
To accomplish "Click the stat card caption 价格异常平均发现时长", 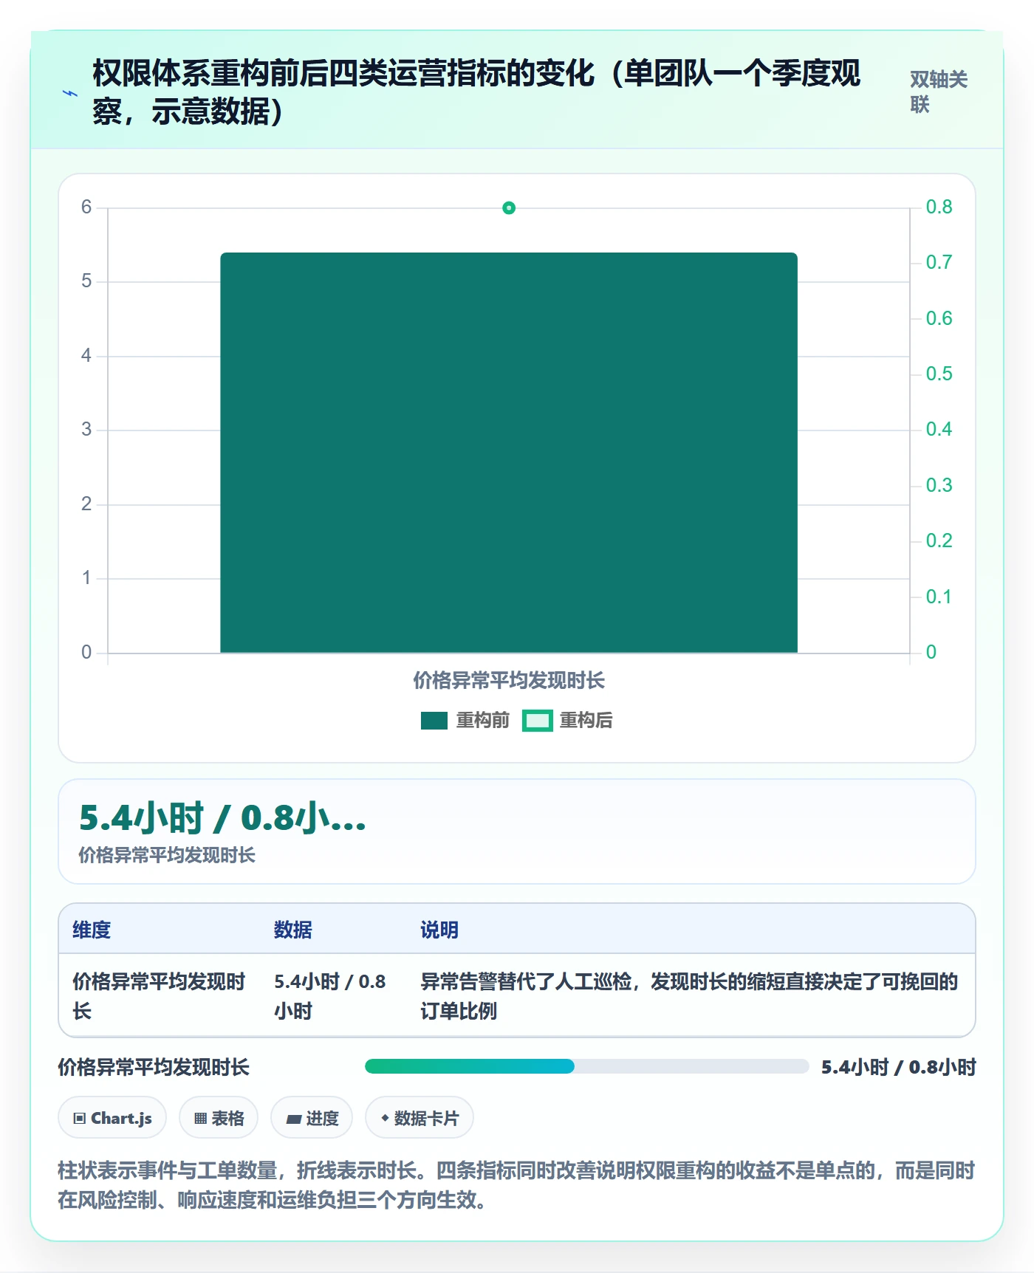I will point(167,855).
